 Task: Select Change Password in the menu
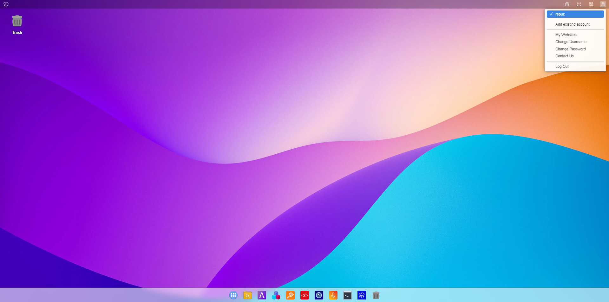(x=575, y=49)
